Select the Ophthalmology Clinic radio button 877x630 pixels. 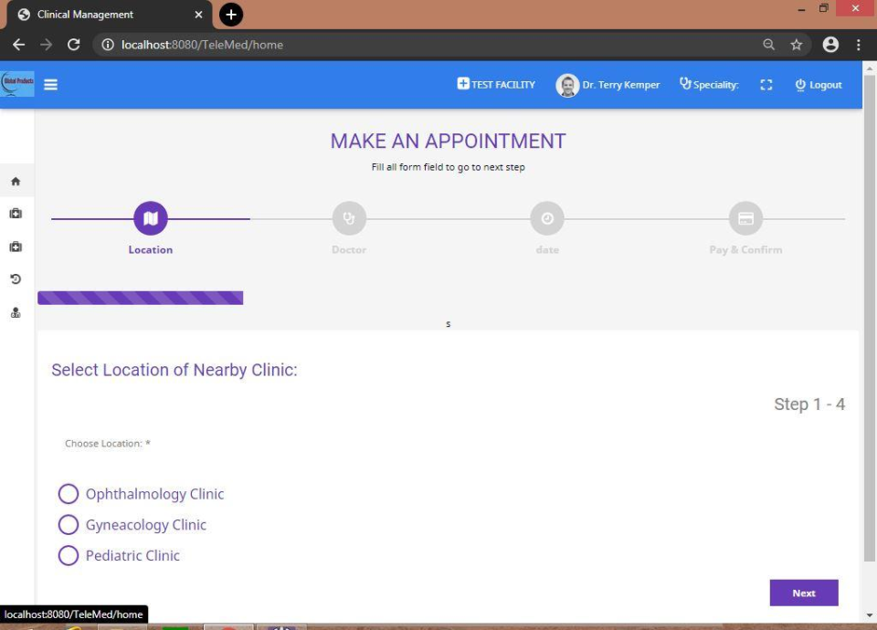[x=69, y=494]
